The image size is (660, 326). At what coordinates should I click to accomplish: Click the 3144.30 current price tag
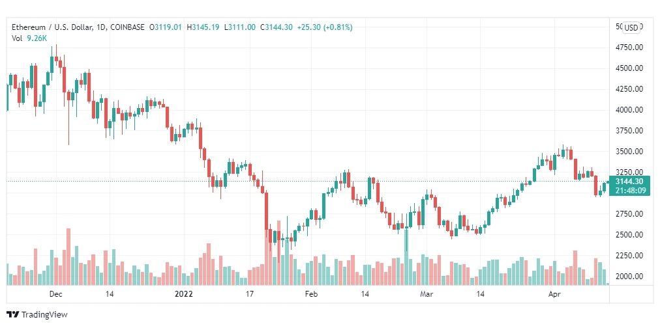[629, 182]
